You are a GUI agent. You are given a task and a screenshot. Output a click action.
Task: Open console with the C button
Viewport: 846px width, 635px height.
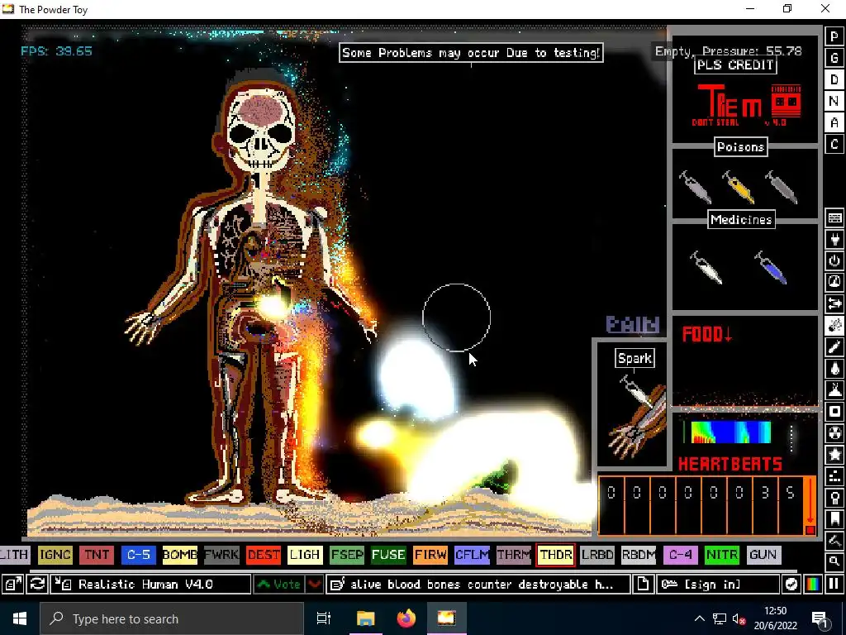pos(834,145)
